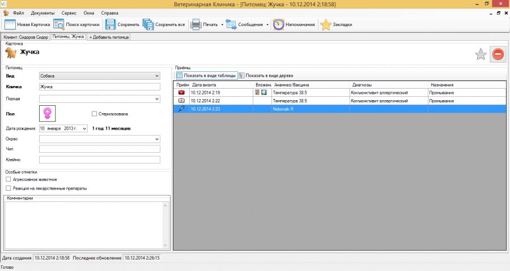Click syringe icon of 2:23 vaccination row
This screenshot has width=510, height=271.
[x=181, y=109]
